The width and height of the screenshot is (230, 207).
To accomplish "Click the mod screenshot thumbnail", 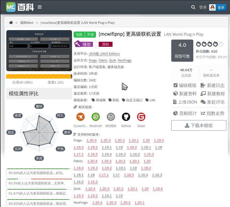I will 39,51.
